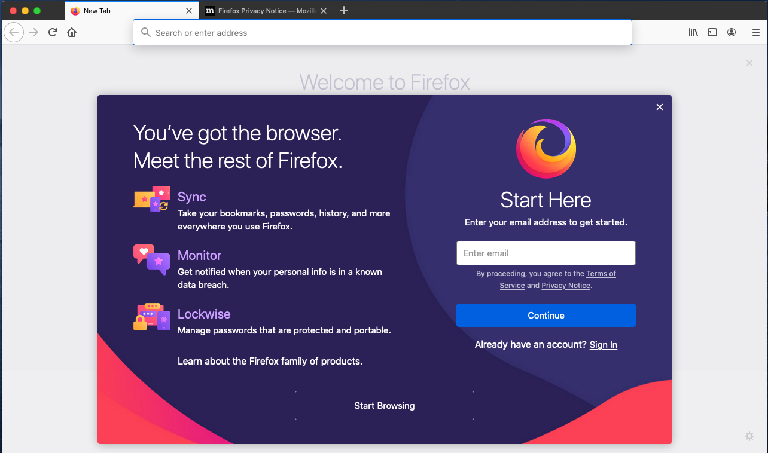768x453 pixels.
Task: Click the Welcome to Firefox title
Action: click(x=385, y=82)
